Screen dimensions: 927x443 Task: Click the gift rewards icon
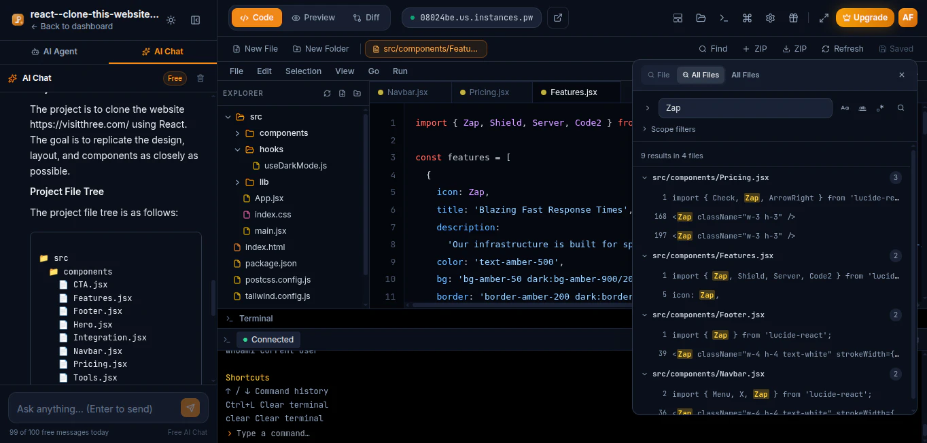pyautogui.click(x=793, y=18)
